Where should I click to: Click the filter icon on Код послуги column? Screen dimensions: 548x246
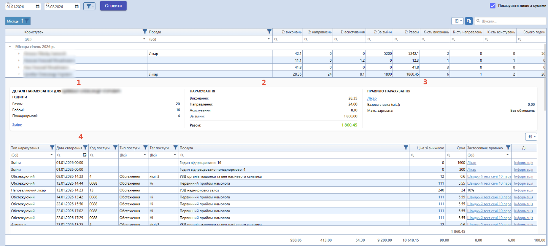point(115,148)
